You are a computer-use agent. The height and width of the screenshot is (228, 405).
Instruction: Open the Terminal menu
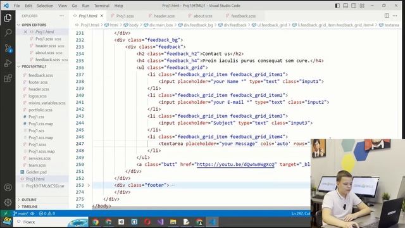tap(101, 6)
